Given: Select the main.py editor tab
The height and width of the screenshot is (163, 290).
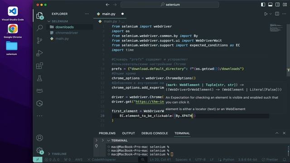Looking at the screenshot, I should pos(110,14).
